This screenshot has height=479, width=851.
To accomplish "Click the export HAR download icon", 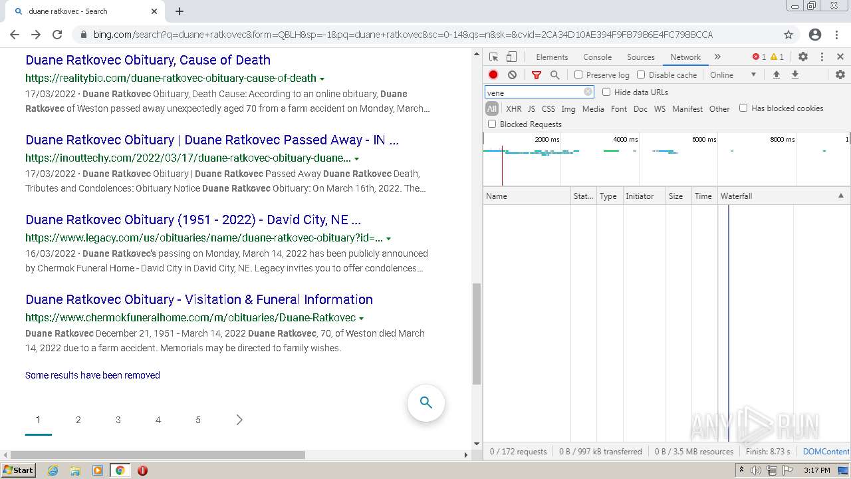I will 794,75.
